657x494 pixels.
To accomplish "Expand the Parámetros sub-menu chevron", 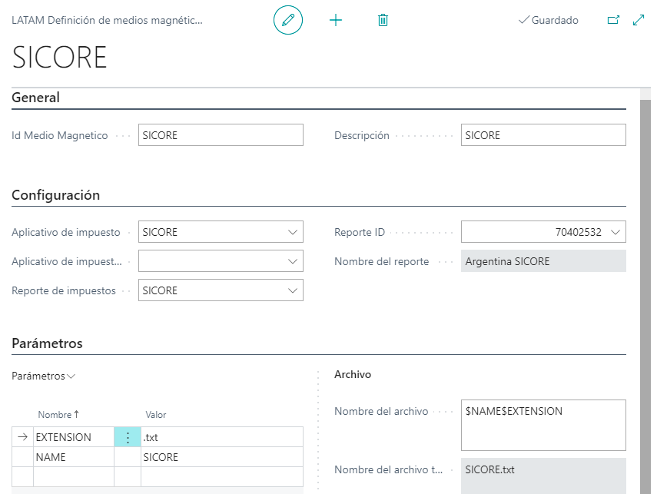I will point(71,376).
